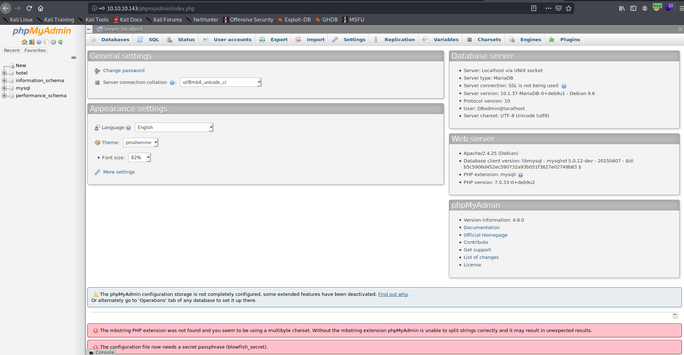Click the link/unlink icon above the tree
Viewport: 684px width, 355px height.
[74, 57]
